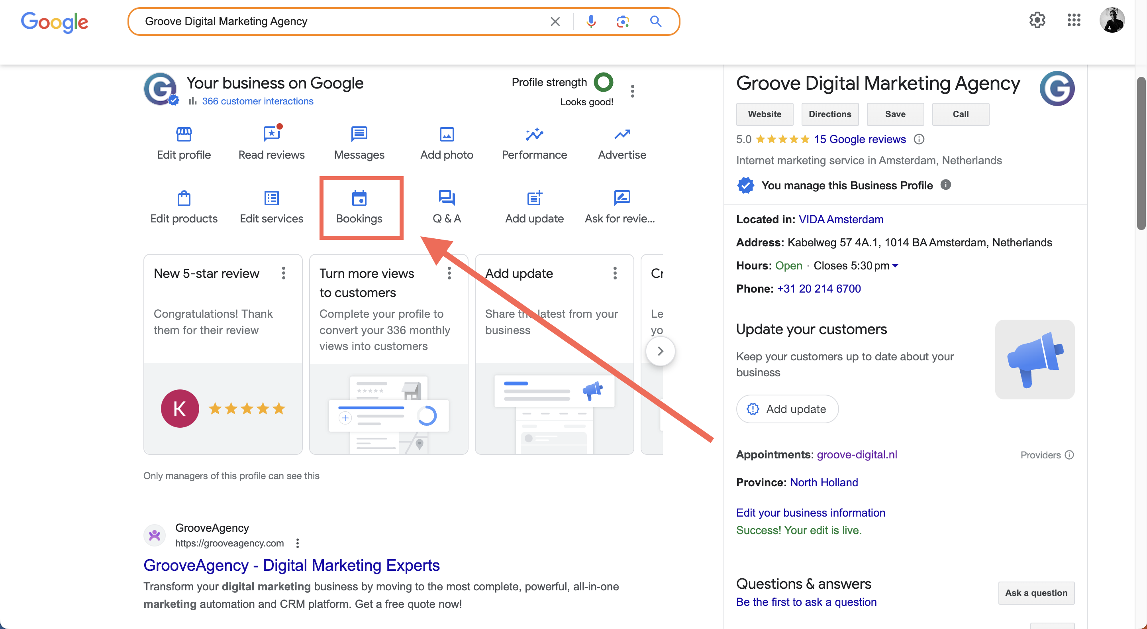
Task: Open the Turn more views to customers card
Action: [x=388, y=354]
